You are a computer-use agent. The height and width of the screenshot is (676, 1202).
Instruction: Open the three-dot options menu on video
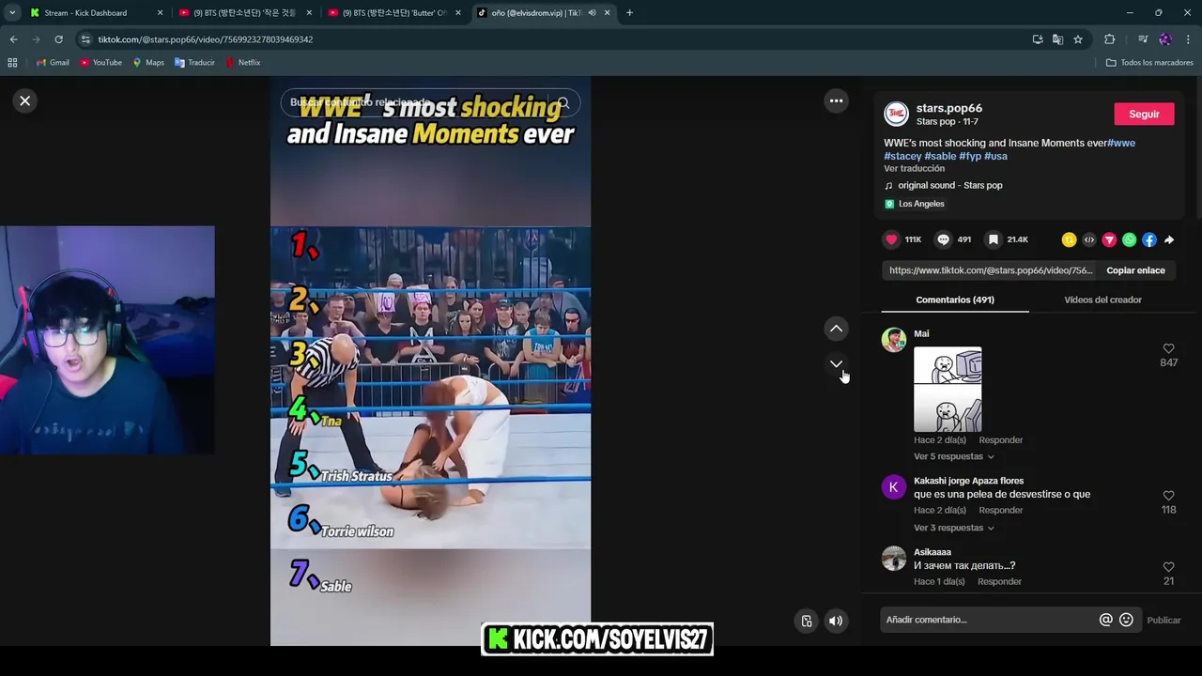[x=836, y=100]
